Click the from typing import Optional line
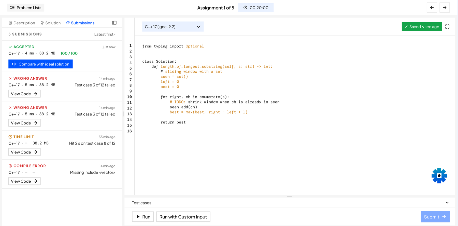This screenshot has height=226, width=458. [173, 46]
